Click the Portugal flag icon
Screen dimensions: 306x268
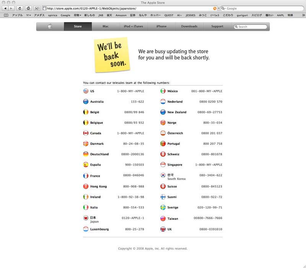[163, 144]
